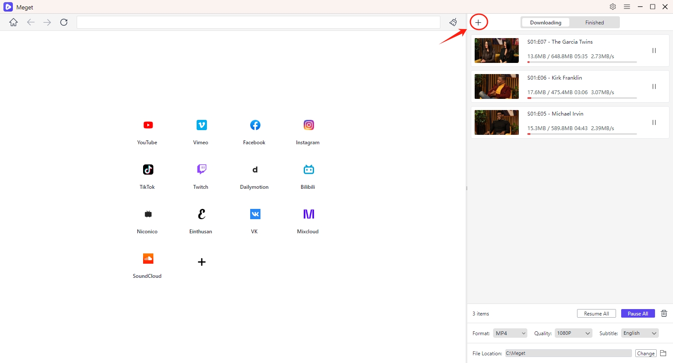This screenshot has width=673, height=363.
Task: Open the Niconico shortcut icon
Action: [148, 214]
